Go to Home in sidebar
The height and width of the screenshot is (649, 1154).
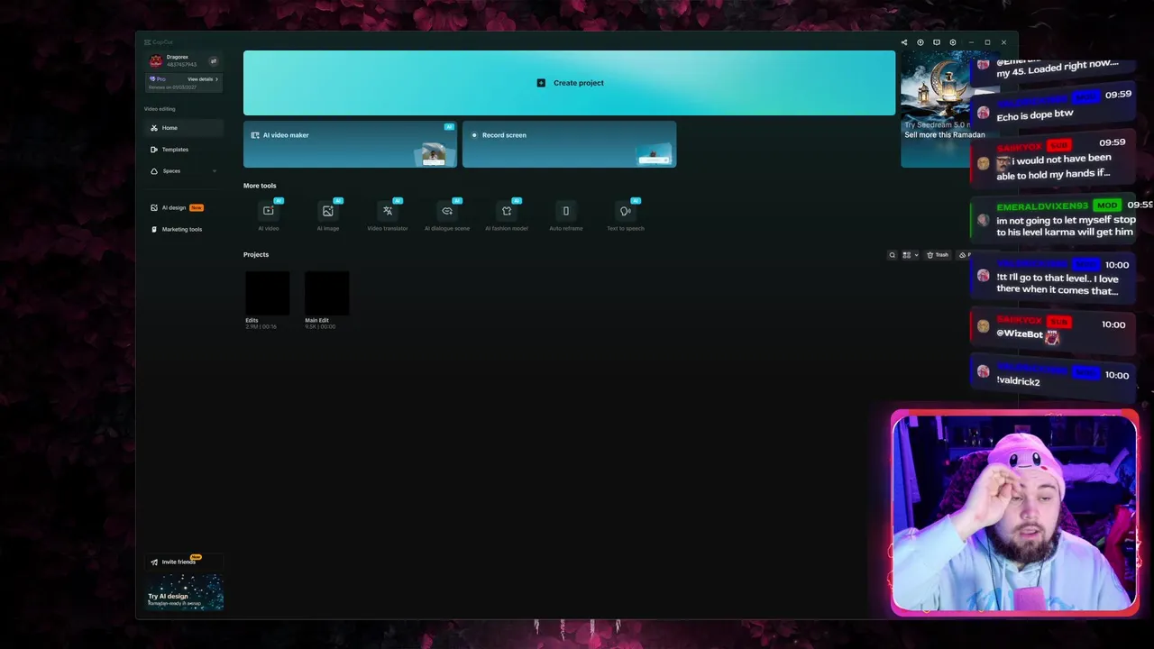point(184,128)
